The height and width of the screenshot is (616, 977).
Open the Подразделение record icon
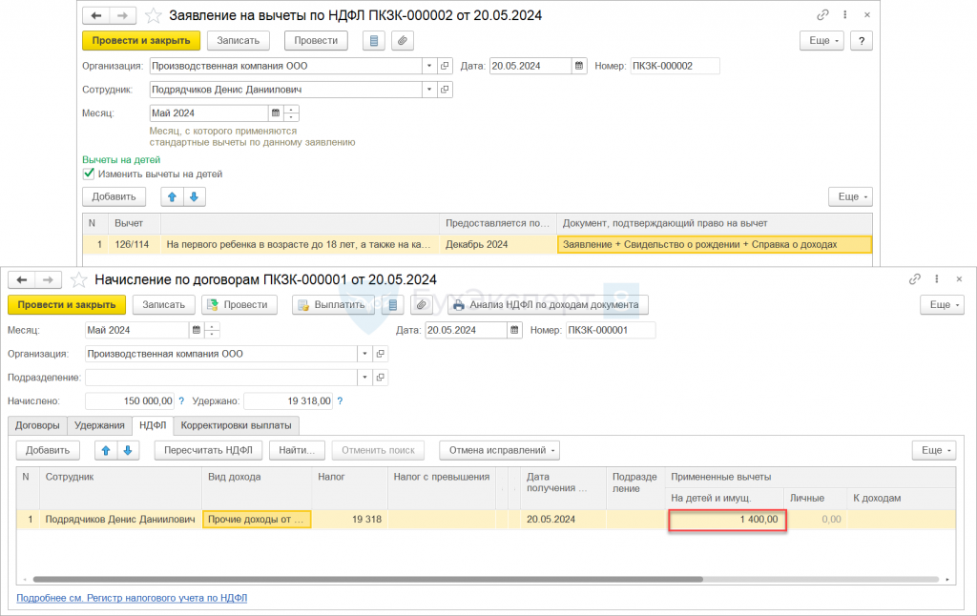point(380,378)
